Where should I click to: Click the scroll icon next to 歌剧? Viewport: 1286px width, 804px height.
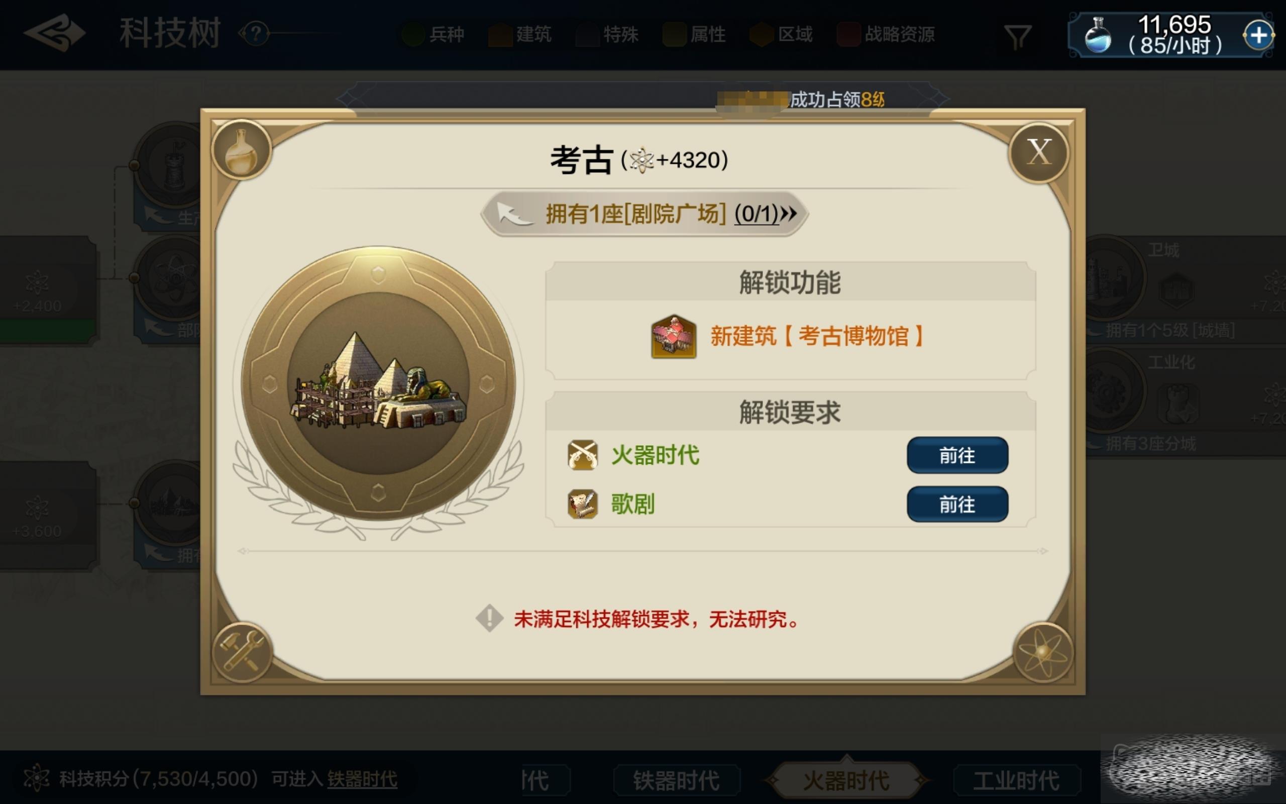[582, 504]
